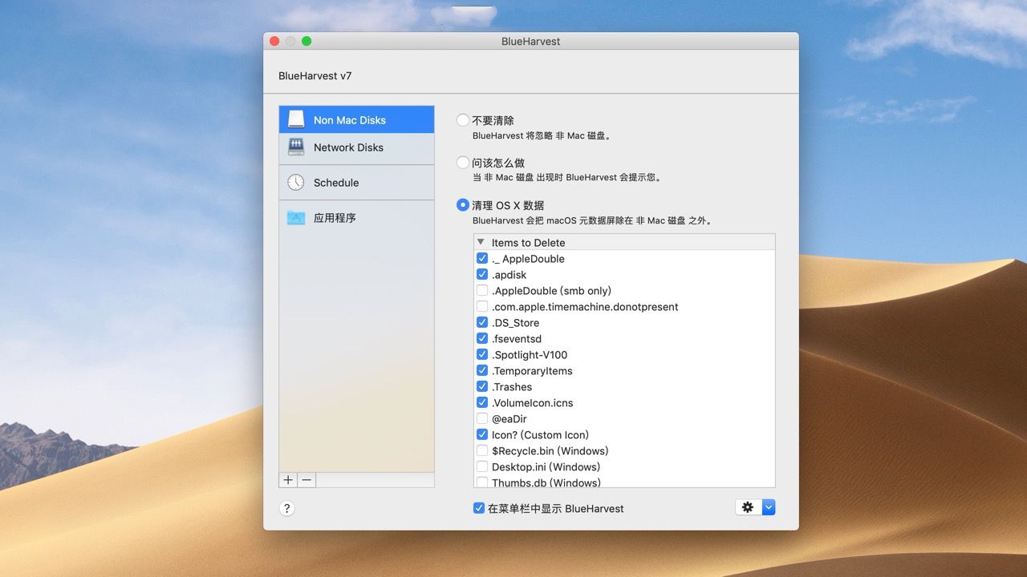Screen dimensions: 1027x577
Task: Switch to Network Disks in the sidebar
Action: (x=356, y=147)
